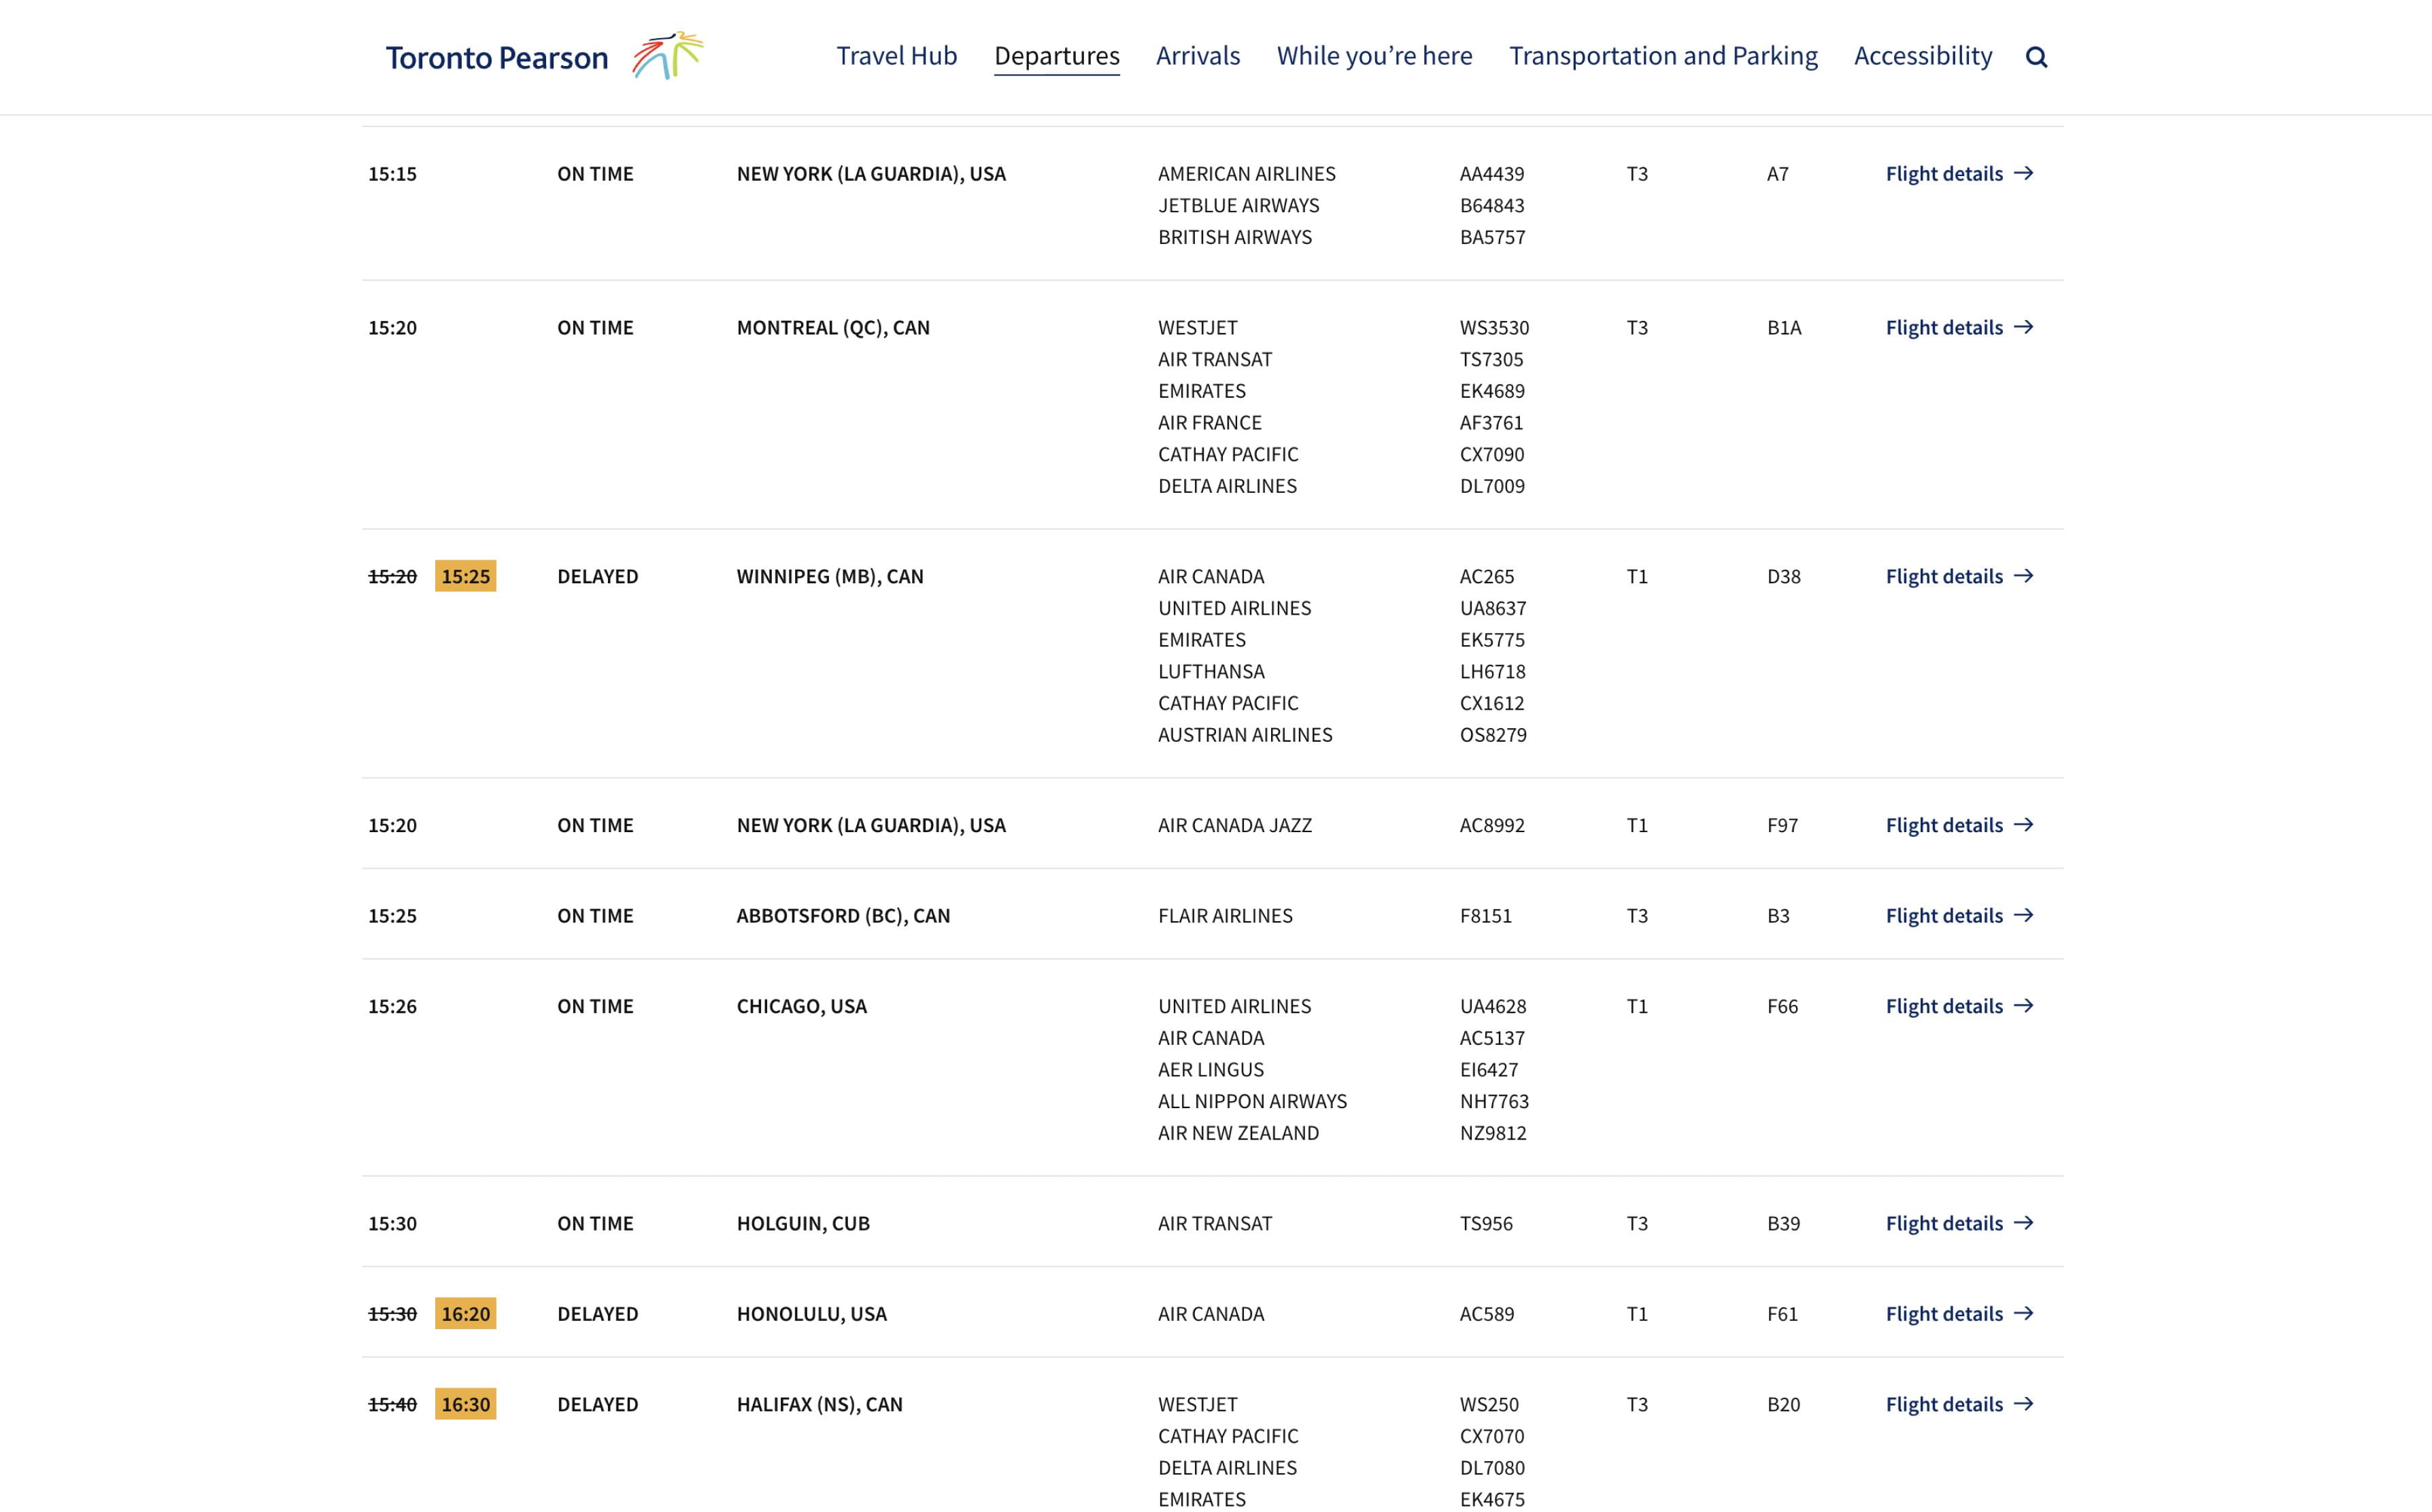This screenshot has width=2432, height=1512.
Task: Click arrow icon for Holguin flight details
Action: [2024, 1223]
